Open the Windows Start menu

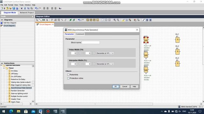pyautogui.click(x=4, y=111)
